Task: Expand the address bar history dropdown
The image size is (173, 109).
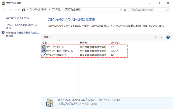Action: [121, 10]
